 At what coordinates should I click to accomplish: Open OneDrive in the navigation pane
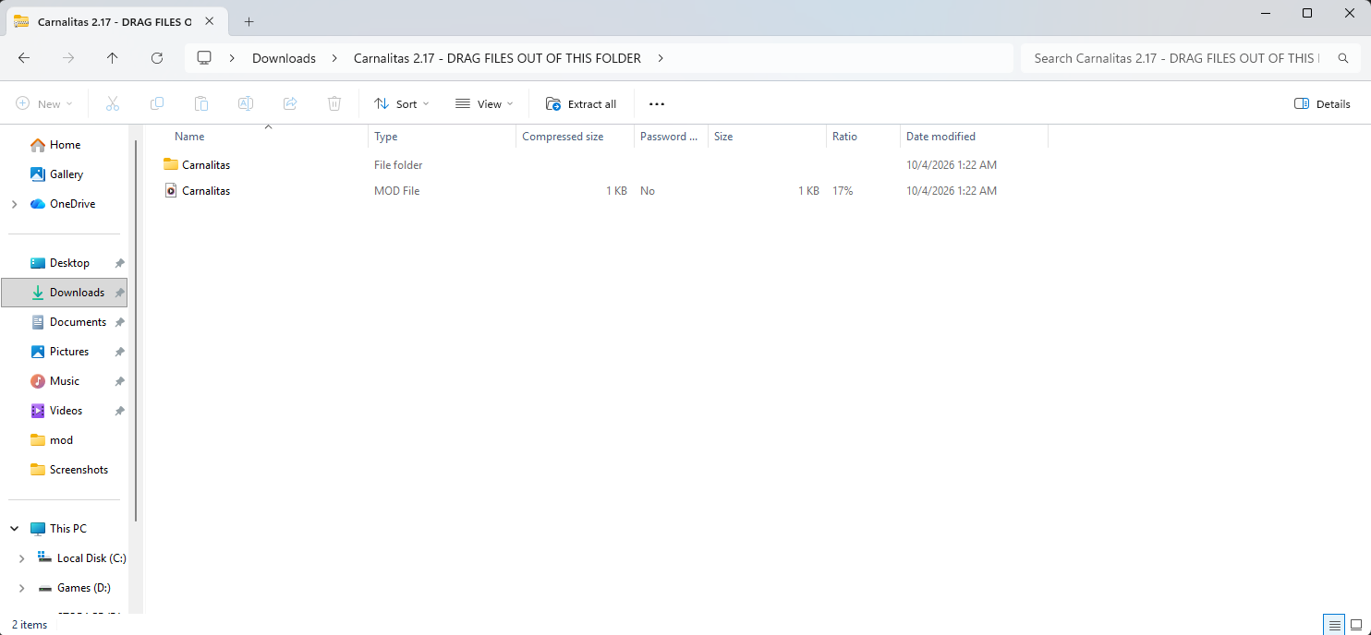(72, 204)
